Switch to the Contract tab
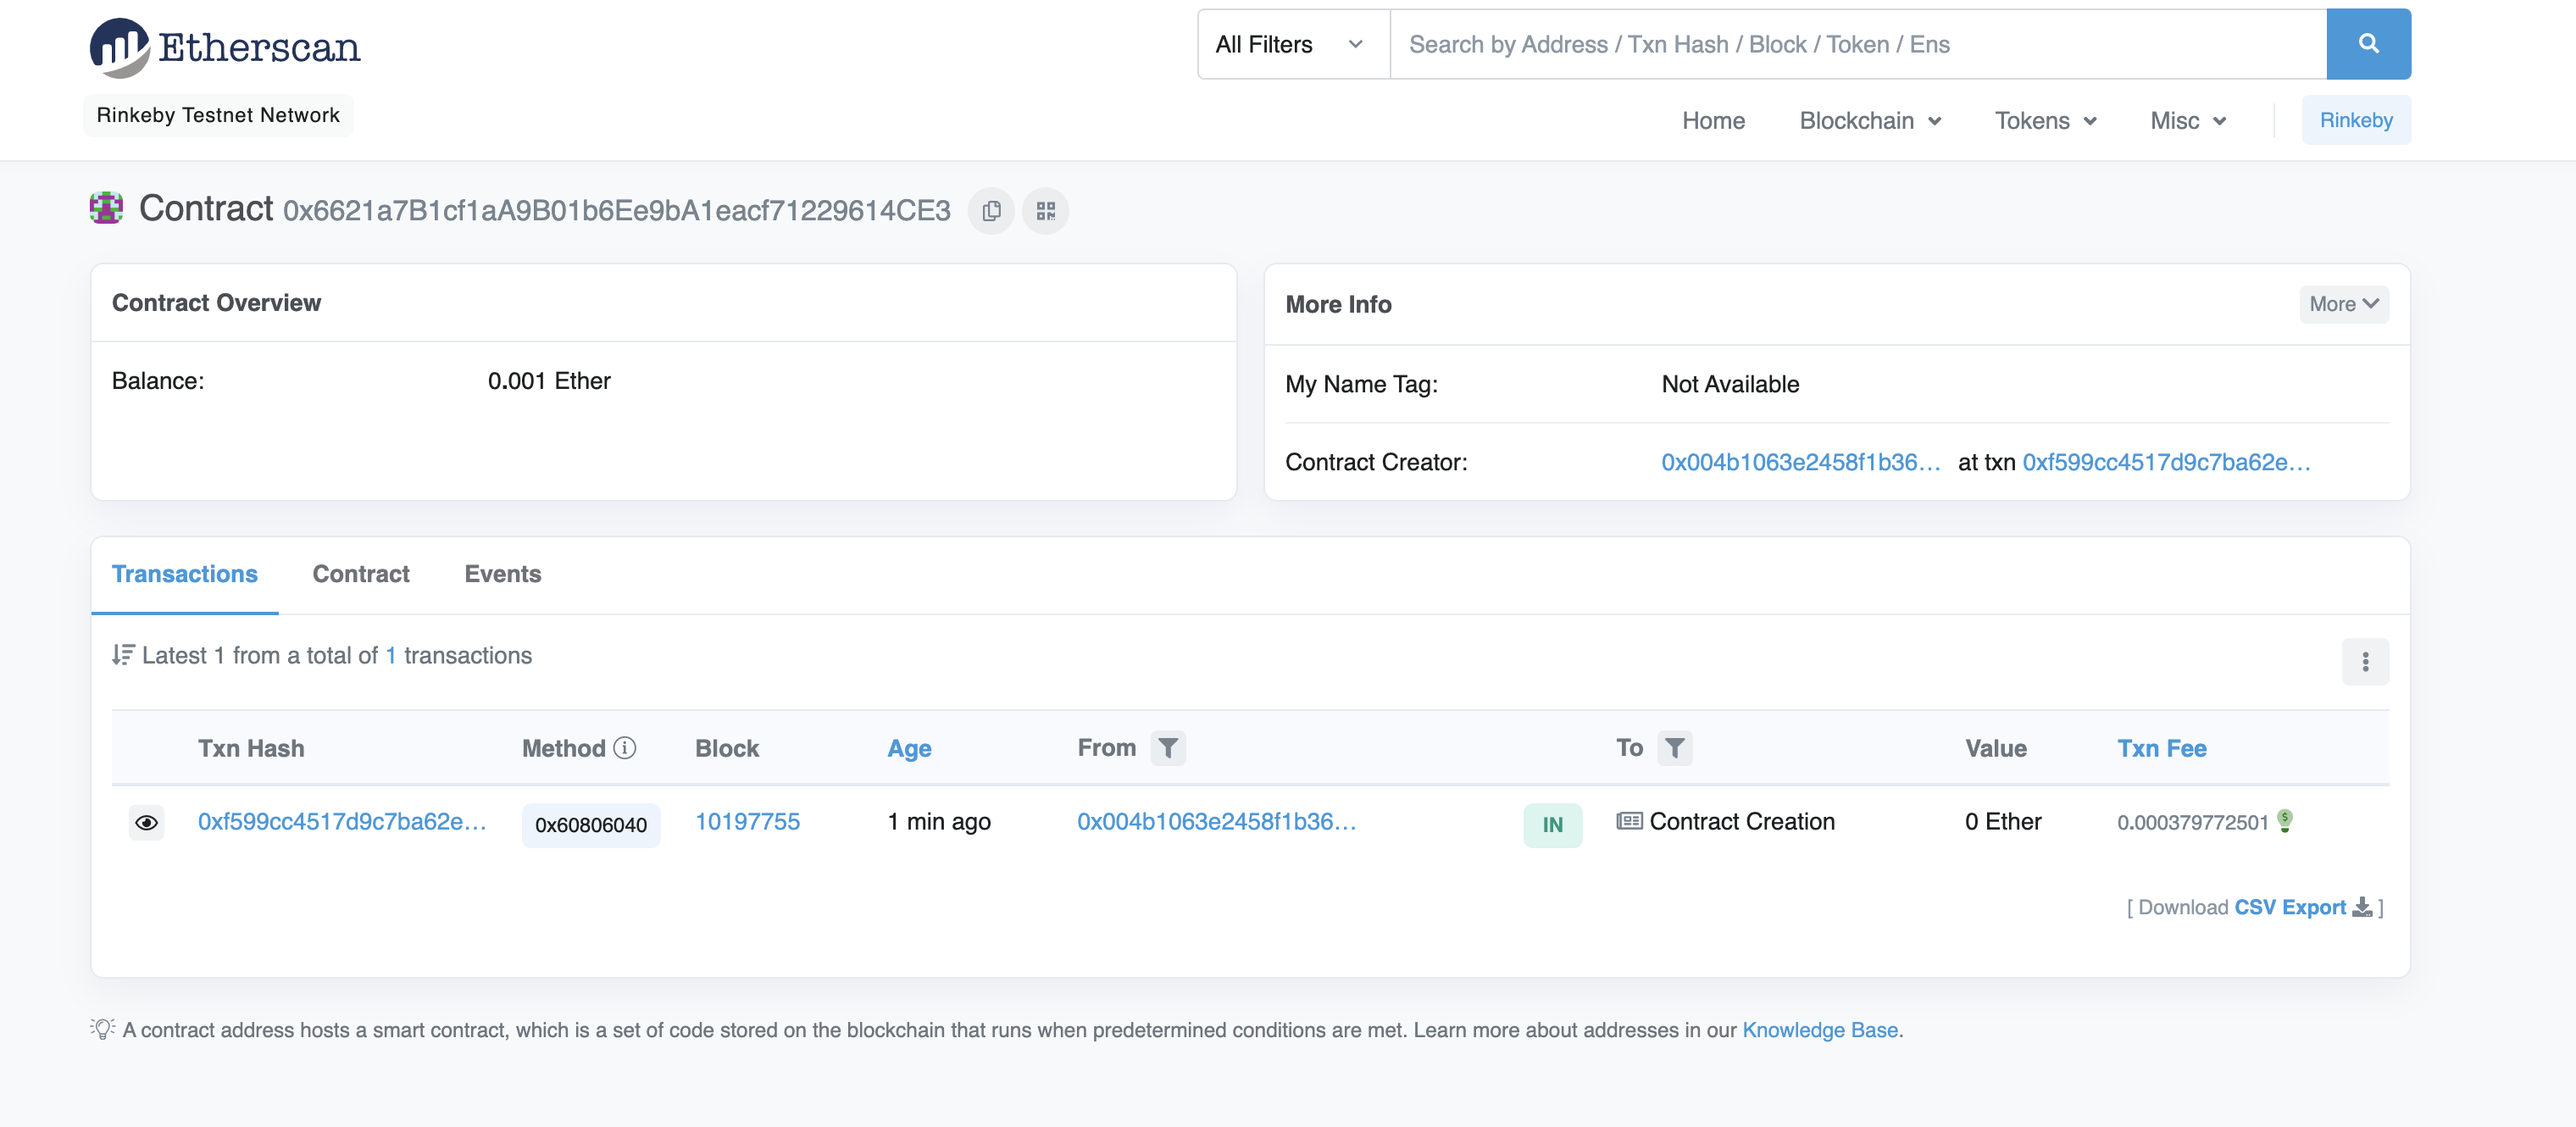This screenshot has width=2576, height=1127. 361,574
